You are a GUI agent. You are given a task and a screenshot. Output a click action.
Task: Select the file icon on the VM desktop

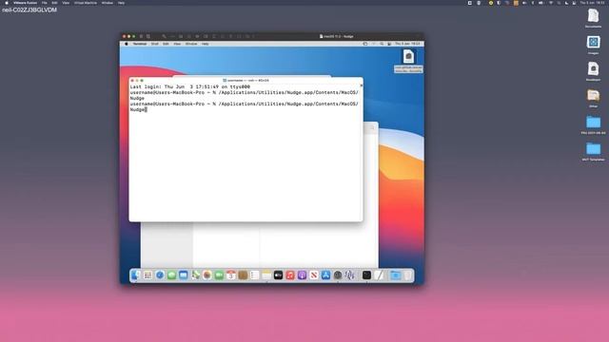point(408,57)
